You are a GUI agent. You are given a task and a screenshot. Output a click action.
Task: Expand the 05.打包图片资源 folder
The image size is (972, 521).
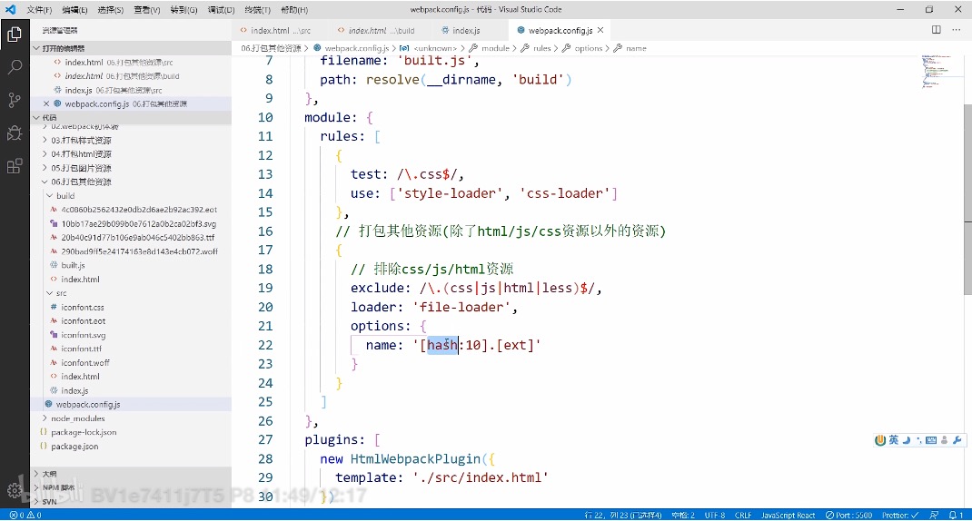[81, 168]
